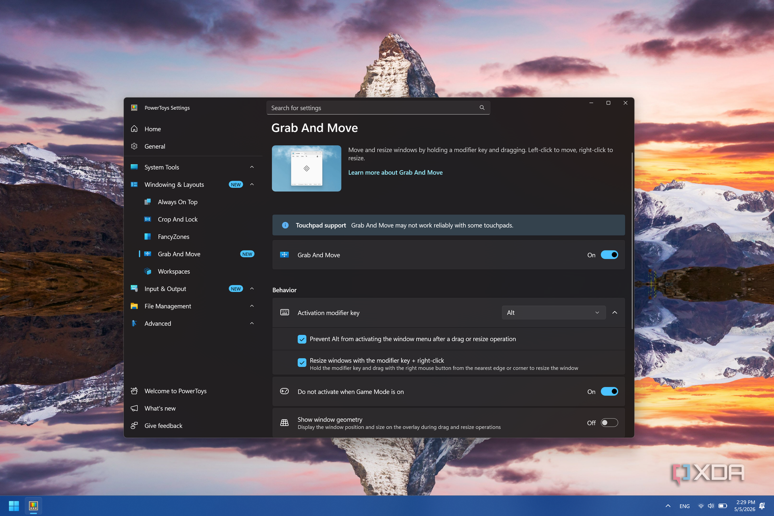Open the Alt modifier key dropdown

pos(554,312)
